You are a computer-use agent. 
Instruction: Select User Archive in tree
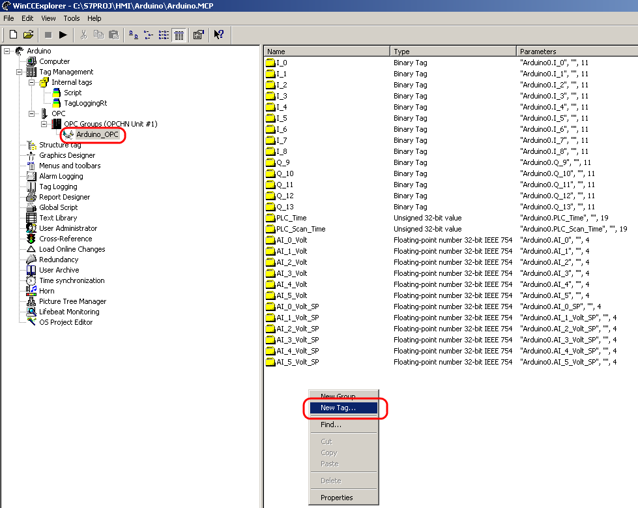click(59, 270)
